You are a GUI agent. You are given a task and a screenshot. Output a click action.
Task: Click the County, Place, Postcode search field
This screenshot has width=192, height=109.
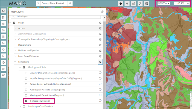[x=54, y=3]
